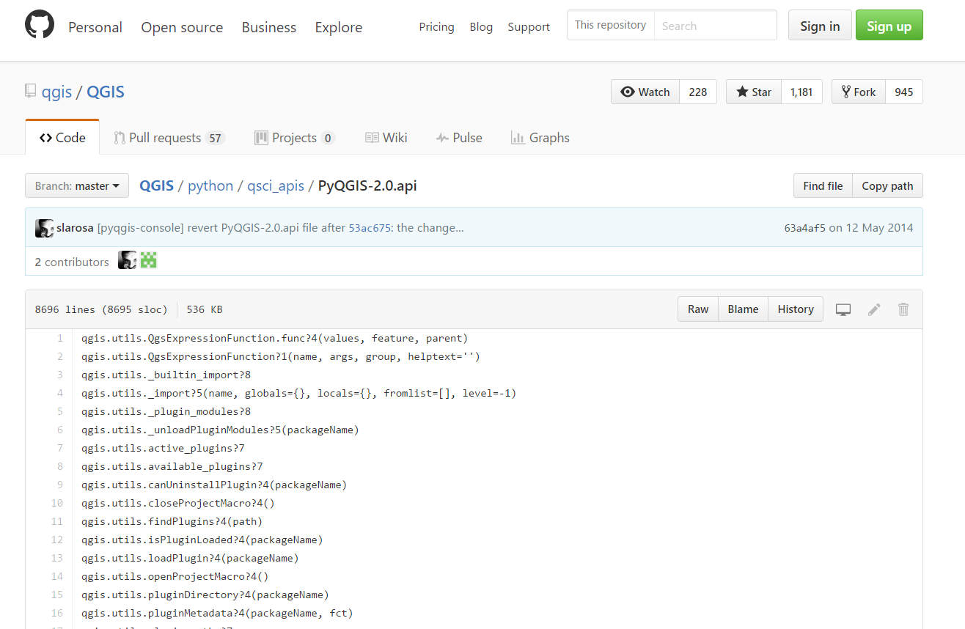Open the python folder in breadcrumb

[x=210, y=185]
